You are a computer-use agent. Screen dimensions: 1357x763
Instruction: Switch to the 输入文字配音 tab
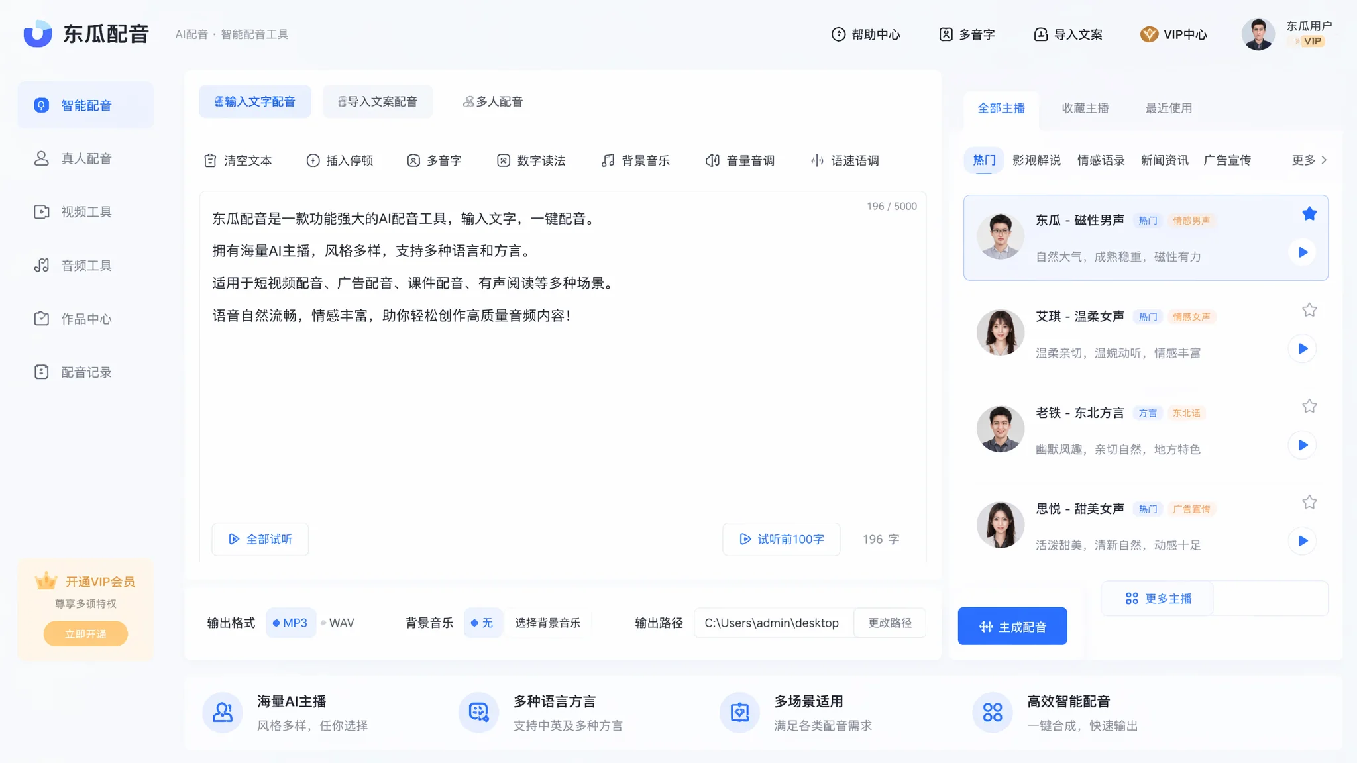pos(254,101)
